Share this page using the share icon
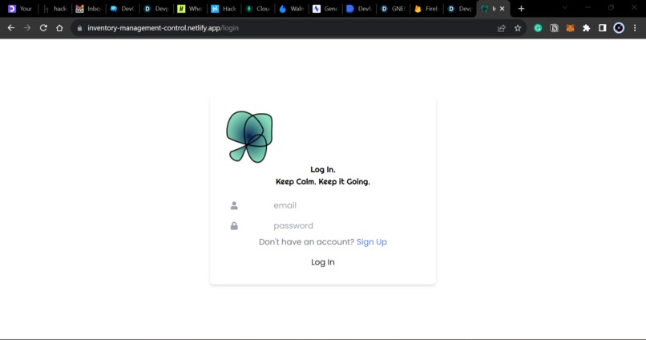Screen dimensions: 646x340 click(x=502, y=28)
